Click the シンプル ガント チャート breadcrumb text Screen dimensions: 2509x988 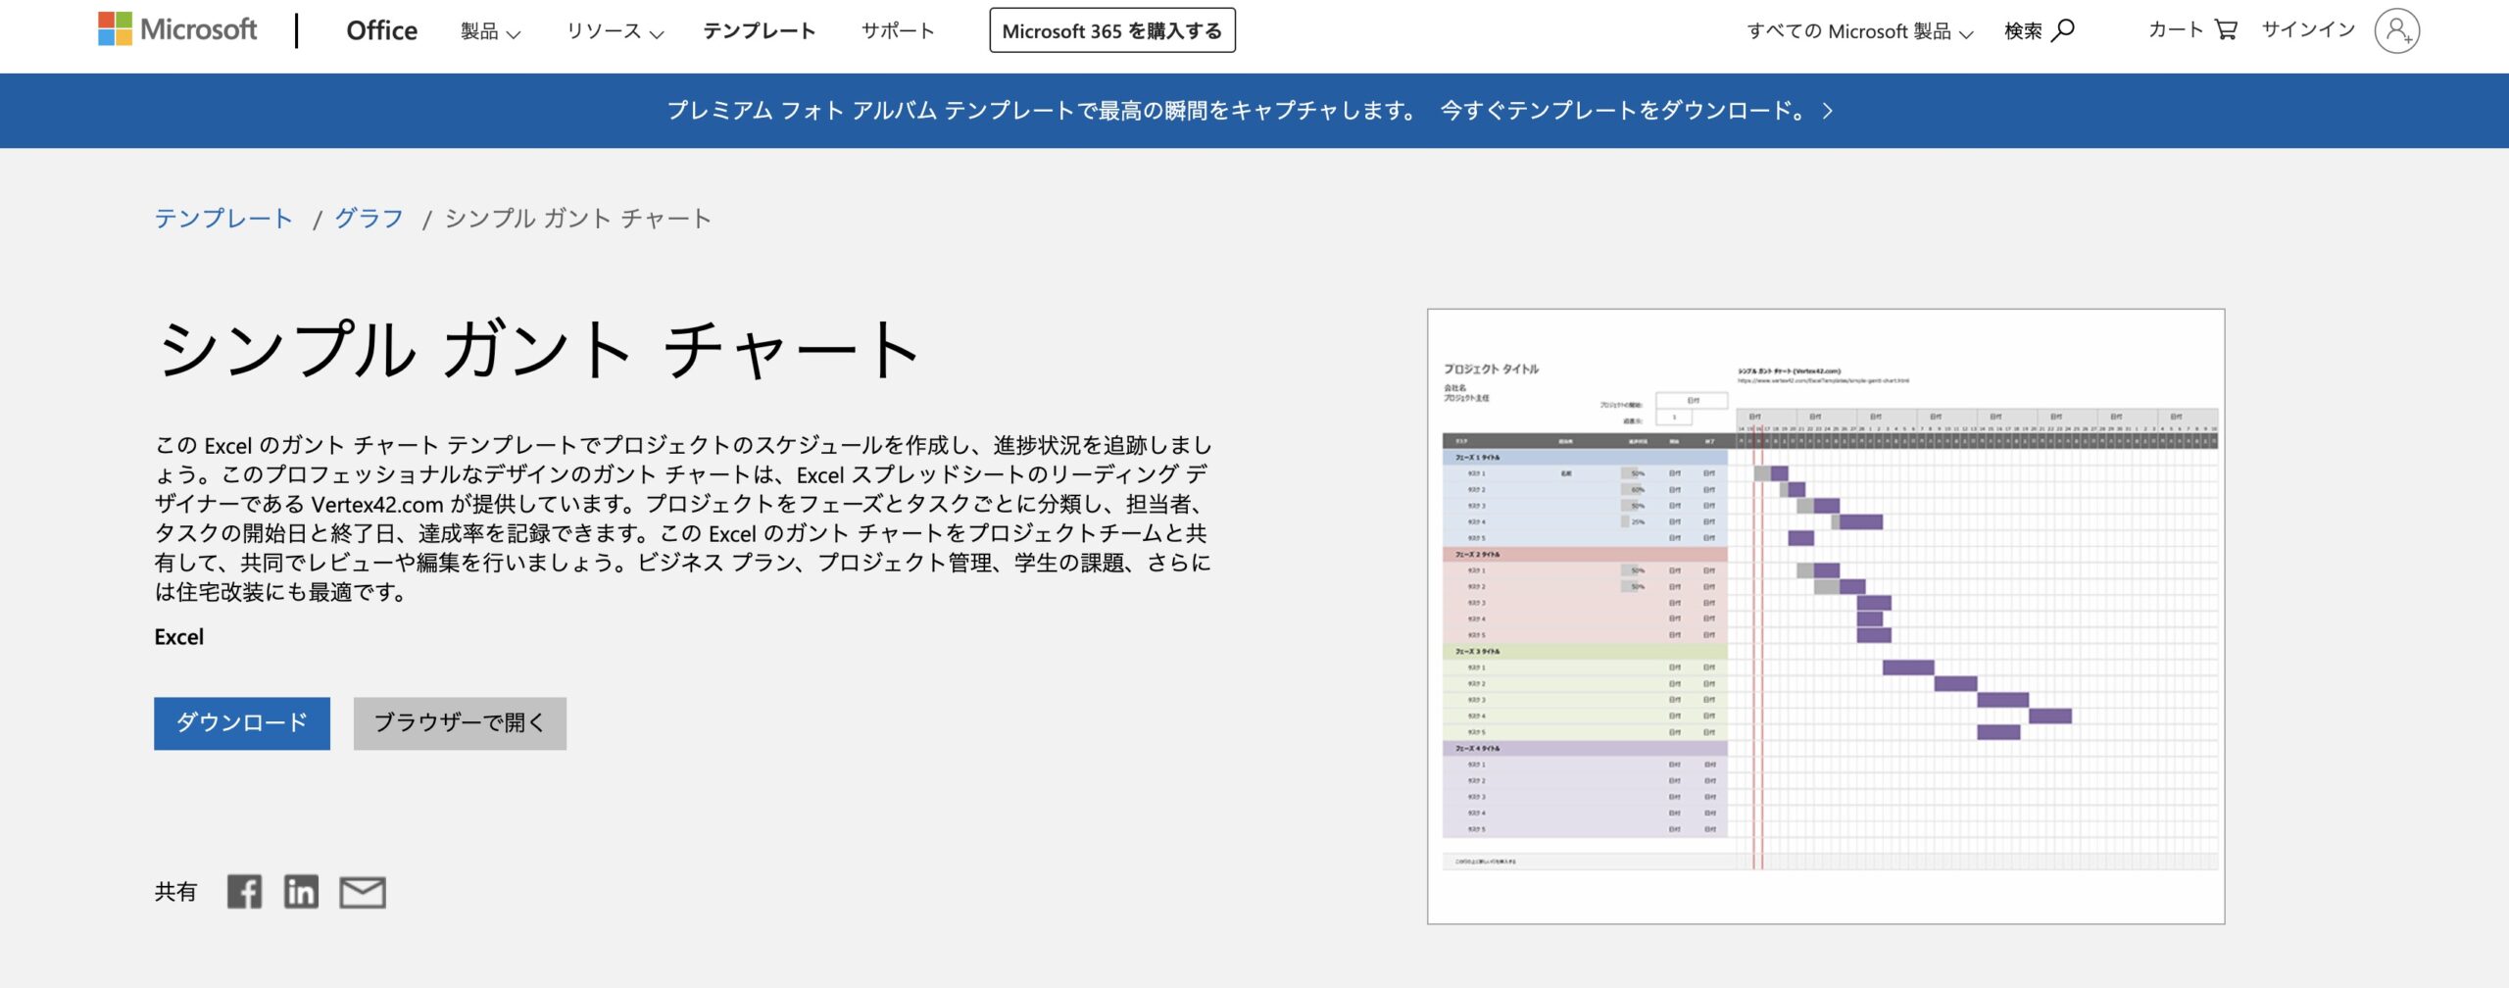pos(578,219)
